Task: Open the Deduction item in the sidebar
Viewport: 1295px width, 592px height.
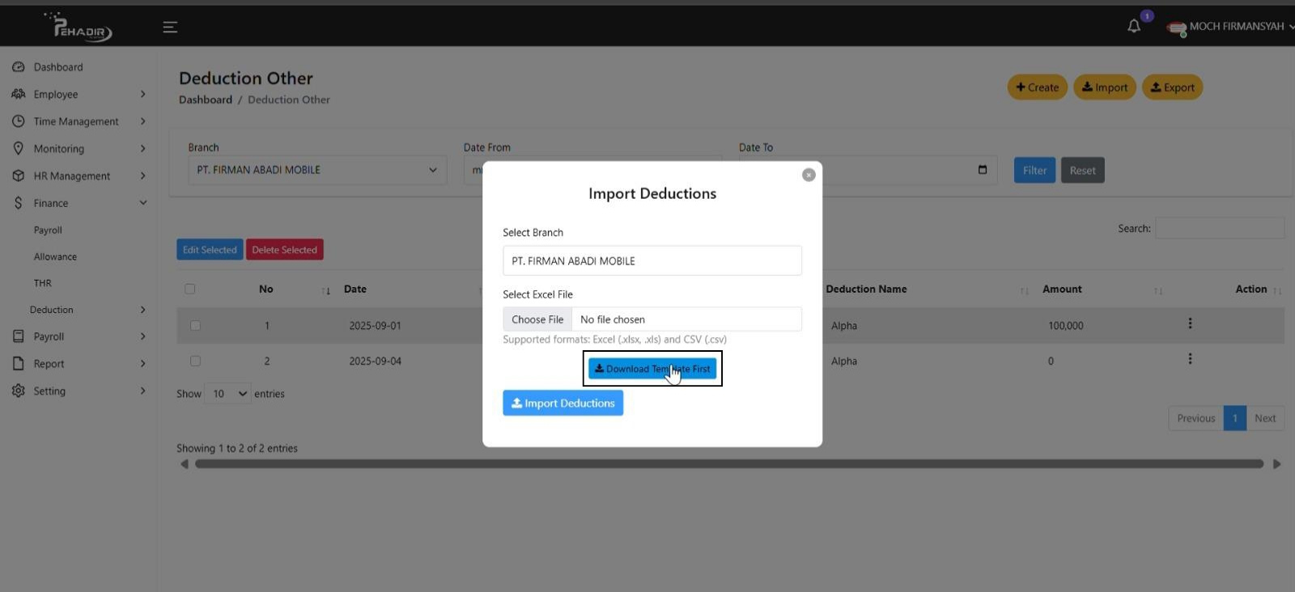Action: [x=52, y=310]
